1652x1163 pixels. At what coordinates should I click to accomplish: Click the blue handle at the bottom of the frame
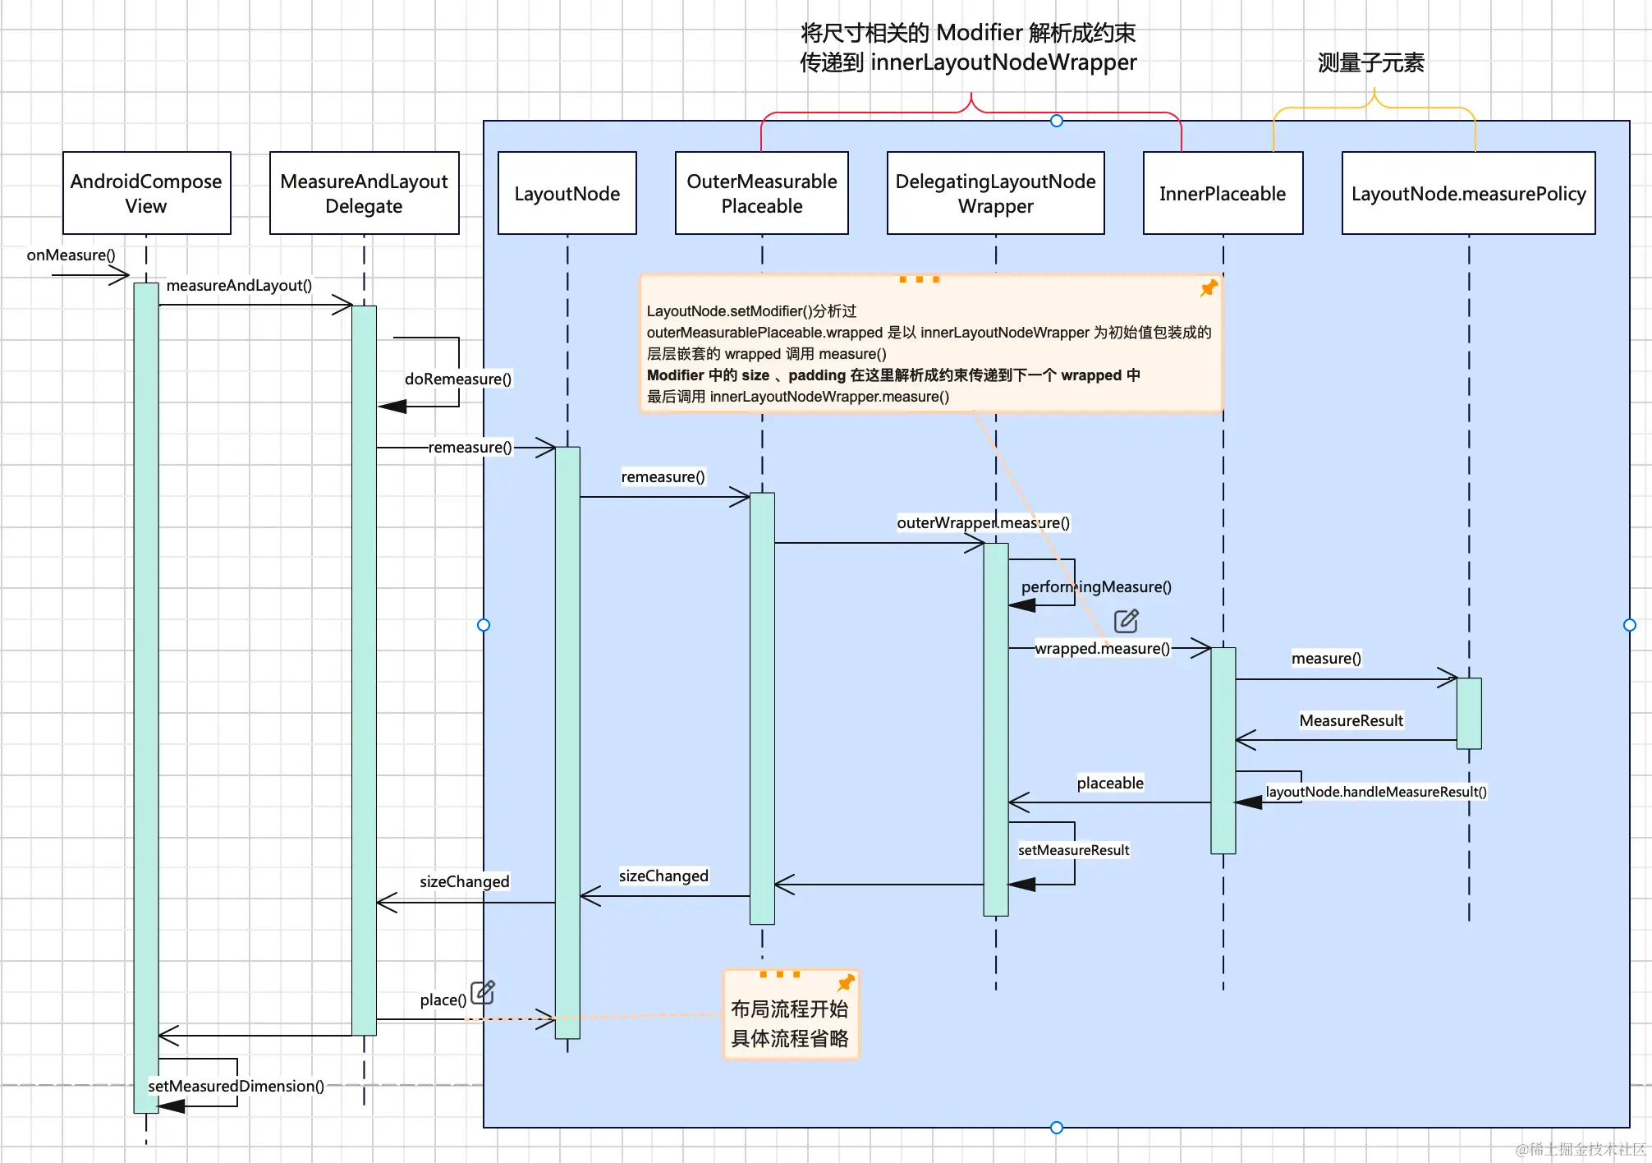1056,1128
